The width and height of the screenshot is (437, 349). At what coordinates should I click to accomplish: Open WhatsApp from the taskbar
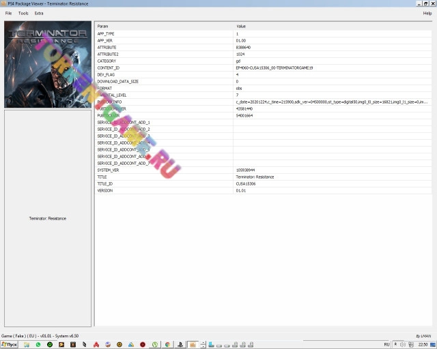click(38, 344)
